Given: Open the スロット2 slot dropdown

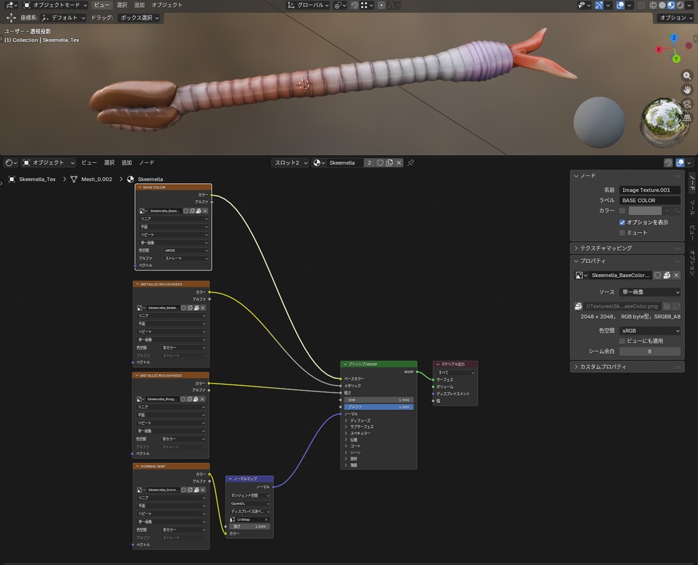Looking at the screenshot, I should pyautogui.click(x=290, y=163).
